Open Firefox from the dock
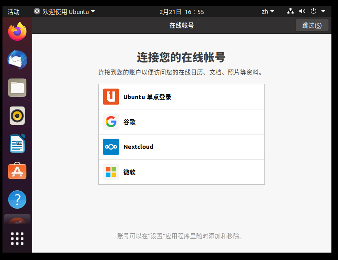Viewport: 338px width, 260px height. [x=17, y=32]
